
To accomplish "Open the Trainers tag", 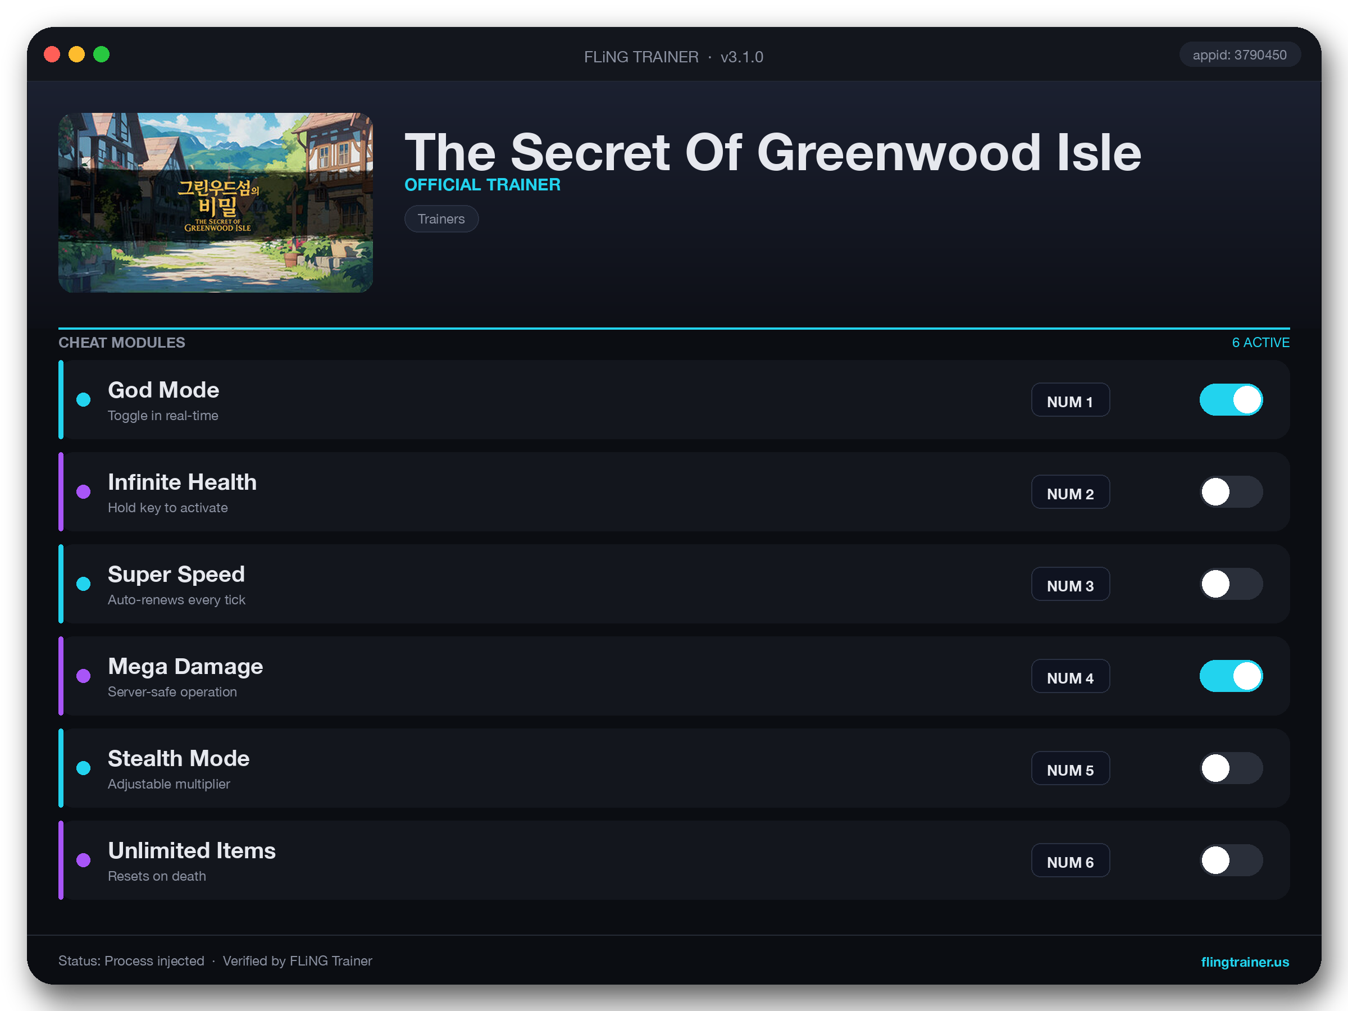I will [441, 219].
